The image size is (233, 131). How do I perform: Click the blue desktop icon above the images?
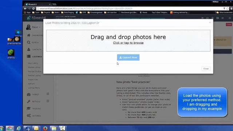[18, 32]
